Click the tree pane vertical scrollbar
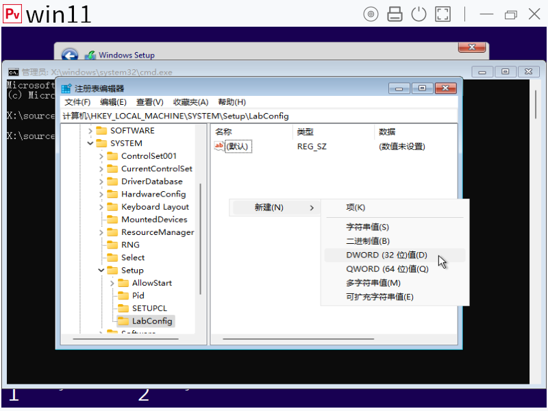548x411 pixels. pyautogui.click(x=201, y=239)
